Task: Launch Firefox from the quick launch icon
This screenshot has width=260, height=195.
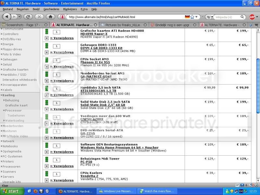Action: (x=35, y=191)
